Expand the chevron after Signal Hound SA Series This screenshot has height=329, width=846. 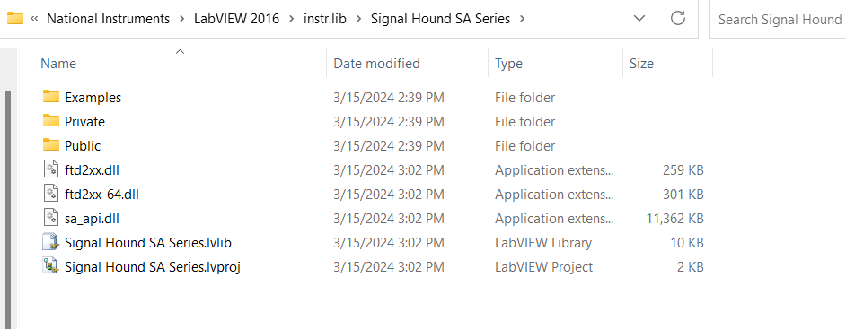(522, 19)
